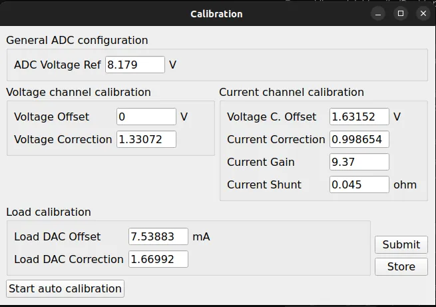Click the 'Current Correction' label

click(x=276, y=139)
